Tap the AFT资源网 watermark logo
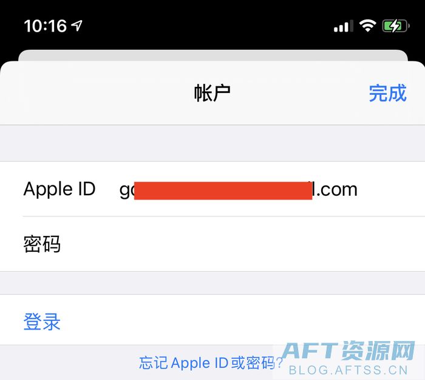 (x=348, y=351)
